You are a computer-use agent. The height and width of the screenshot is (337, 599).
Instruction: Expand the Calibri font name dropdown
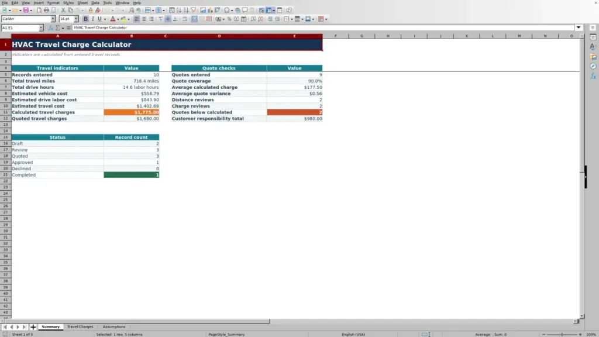click(x=53, y=19)
